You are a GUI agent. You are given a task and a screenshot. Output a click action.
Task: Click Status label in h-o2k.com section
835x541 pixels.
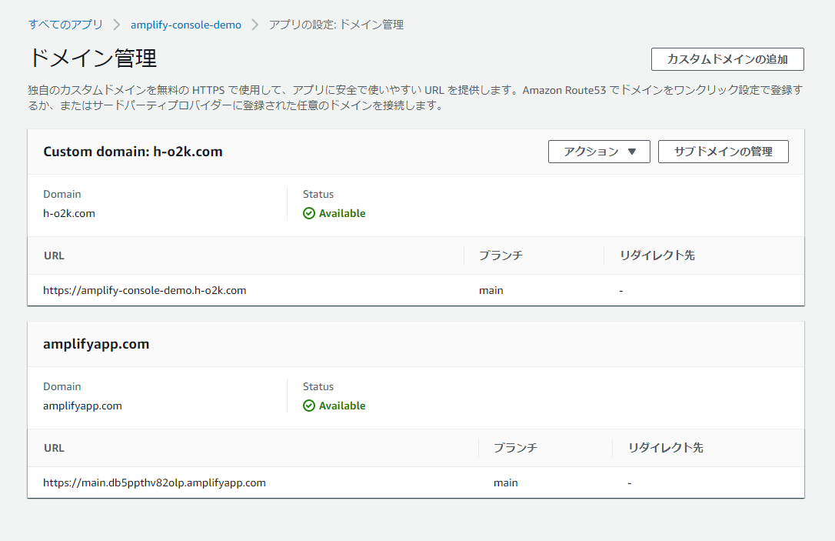coord(318,194)
